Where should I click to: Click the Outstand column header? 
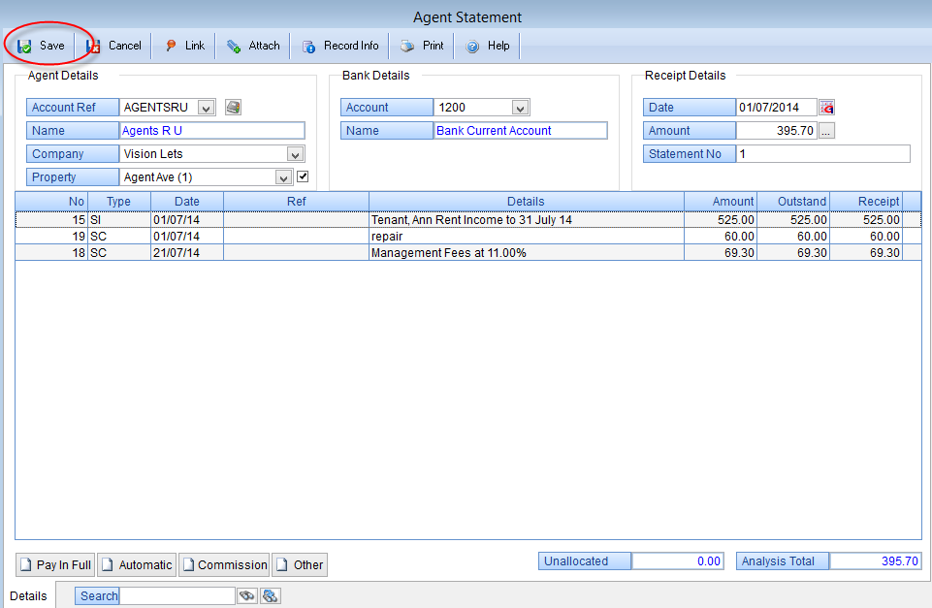coord(793,202)
